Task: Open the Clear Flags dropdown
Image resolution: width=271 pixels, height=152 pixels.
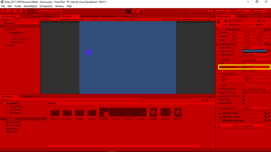Action: pos(256,48)
